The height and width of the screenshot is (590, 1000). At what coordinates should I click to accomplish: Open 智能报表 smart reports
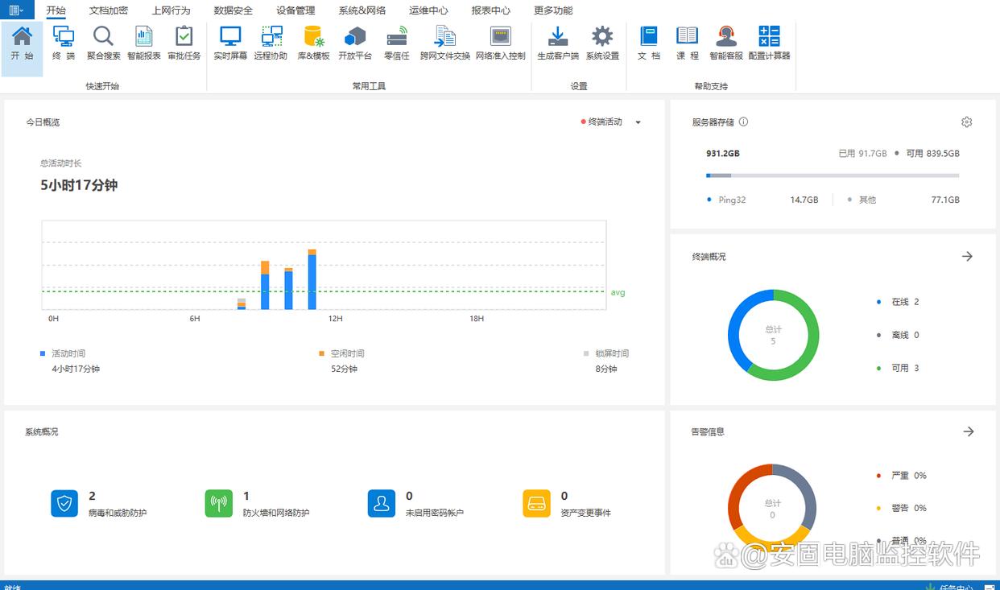tap(144, 43)
